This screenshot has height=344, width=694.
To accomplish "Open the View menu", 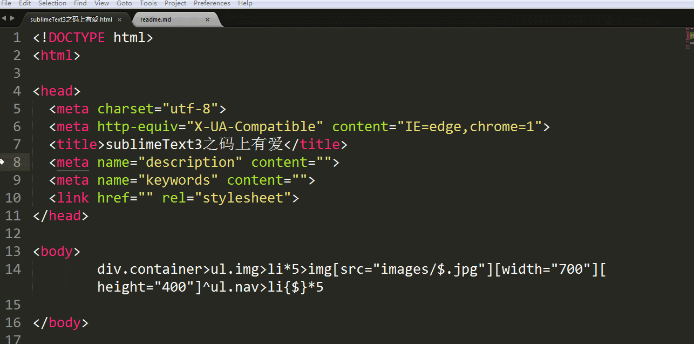I will coord(101,3).
